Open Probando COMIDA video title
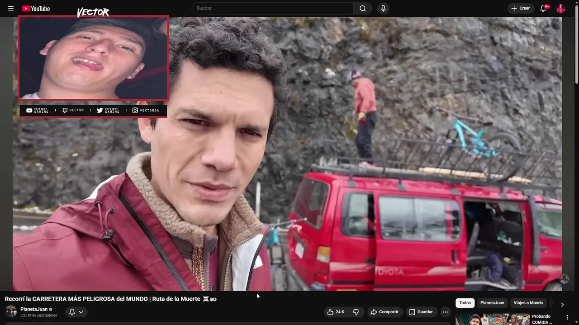This screenshot has width=579, height=325. [542, 319]
